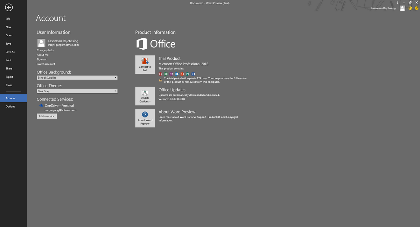Viewport: 420px width, 227px height.
Task: Click the Trial Product heading
Action: 169,58
